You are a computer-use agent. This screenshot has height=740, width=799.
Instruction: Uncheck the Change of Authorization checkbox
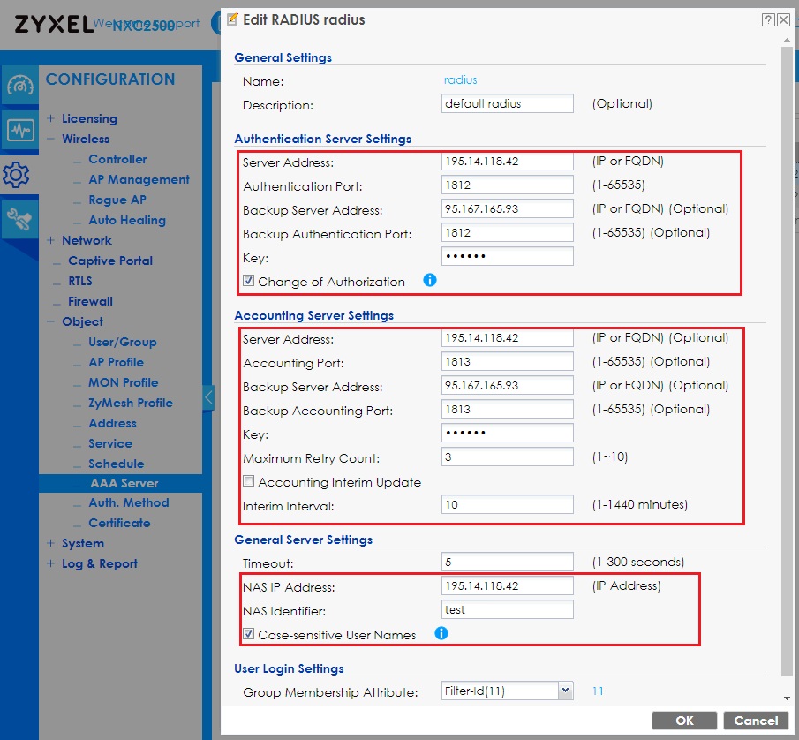(x=250, y=282)
